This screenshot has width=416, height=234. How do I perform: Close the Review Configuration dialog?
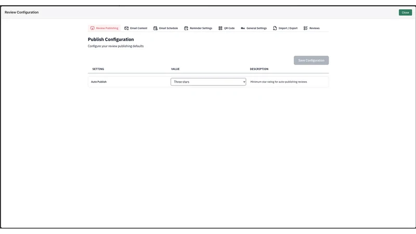pyautogui.click(x=405, y=12)
